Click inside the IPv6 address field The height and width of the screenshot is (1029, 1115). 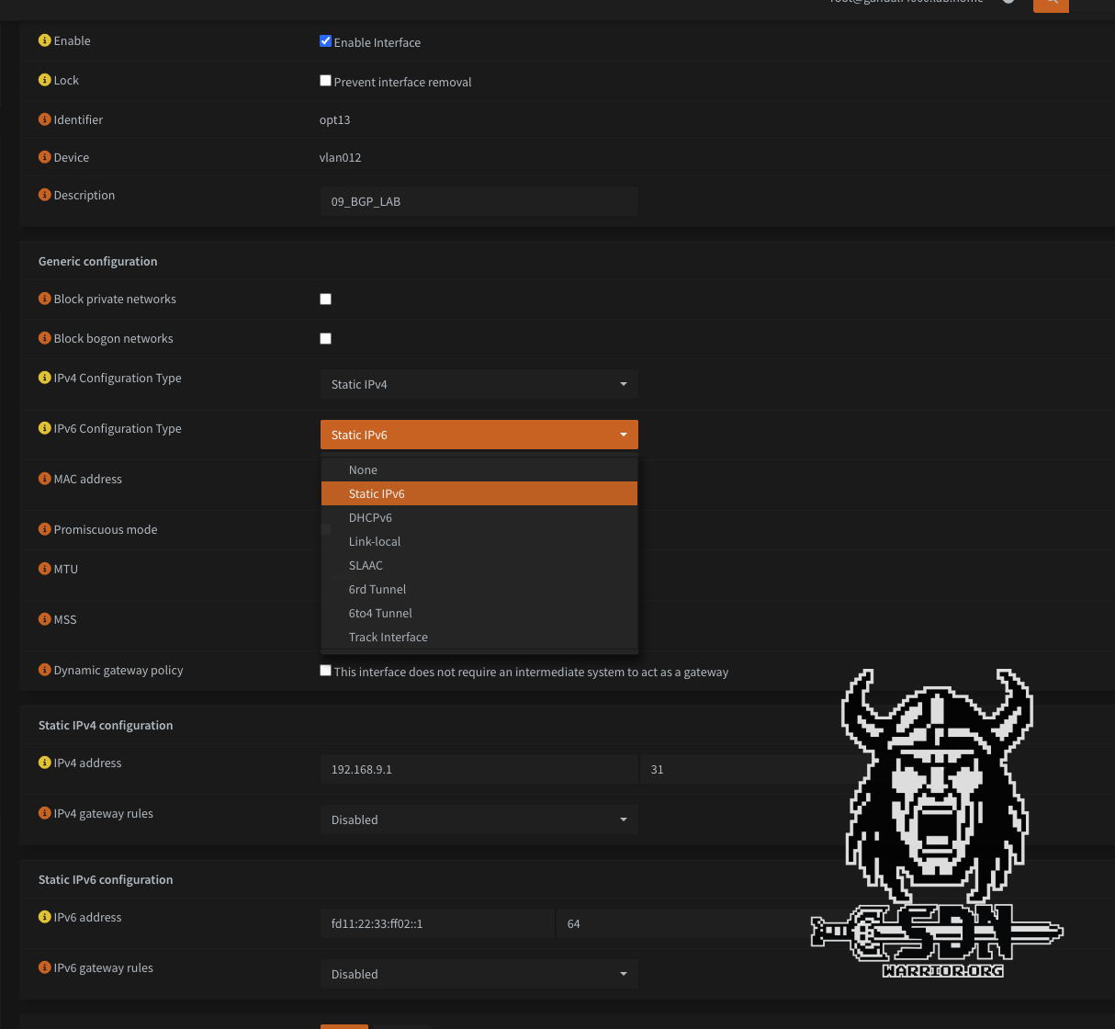coord(437,923)
